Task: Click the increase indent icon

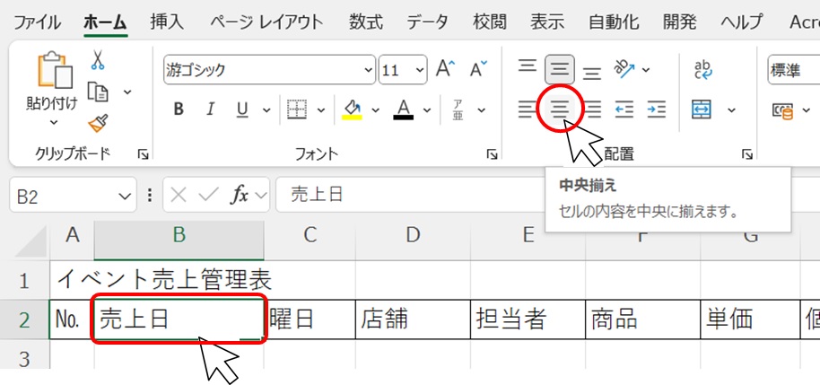Action: (657, 109)
